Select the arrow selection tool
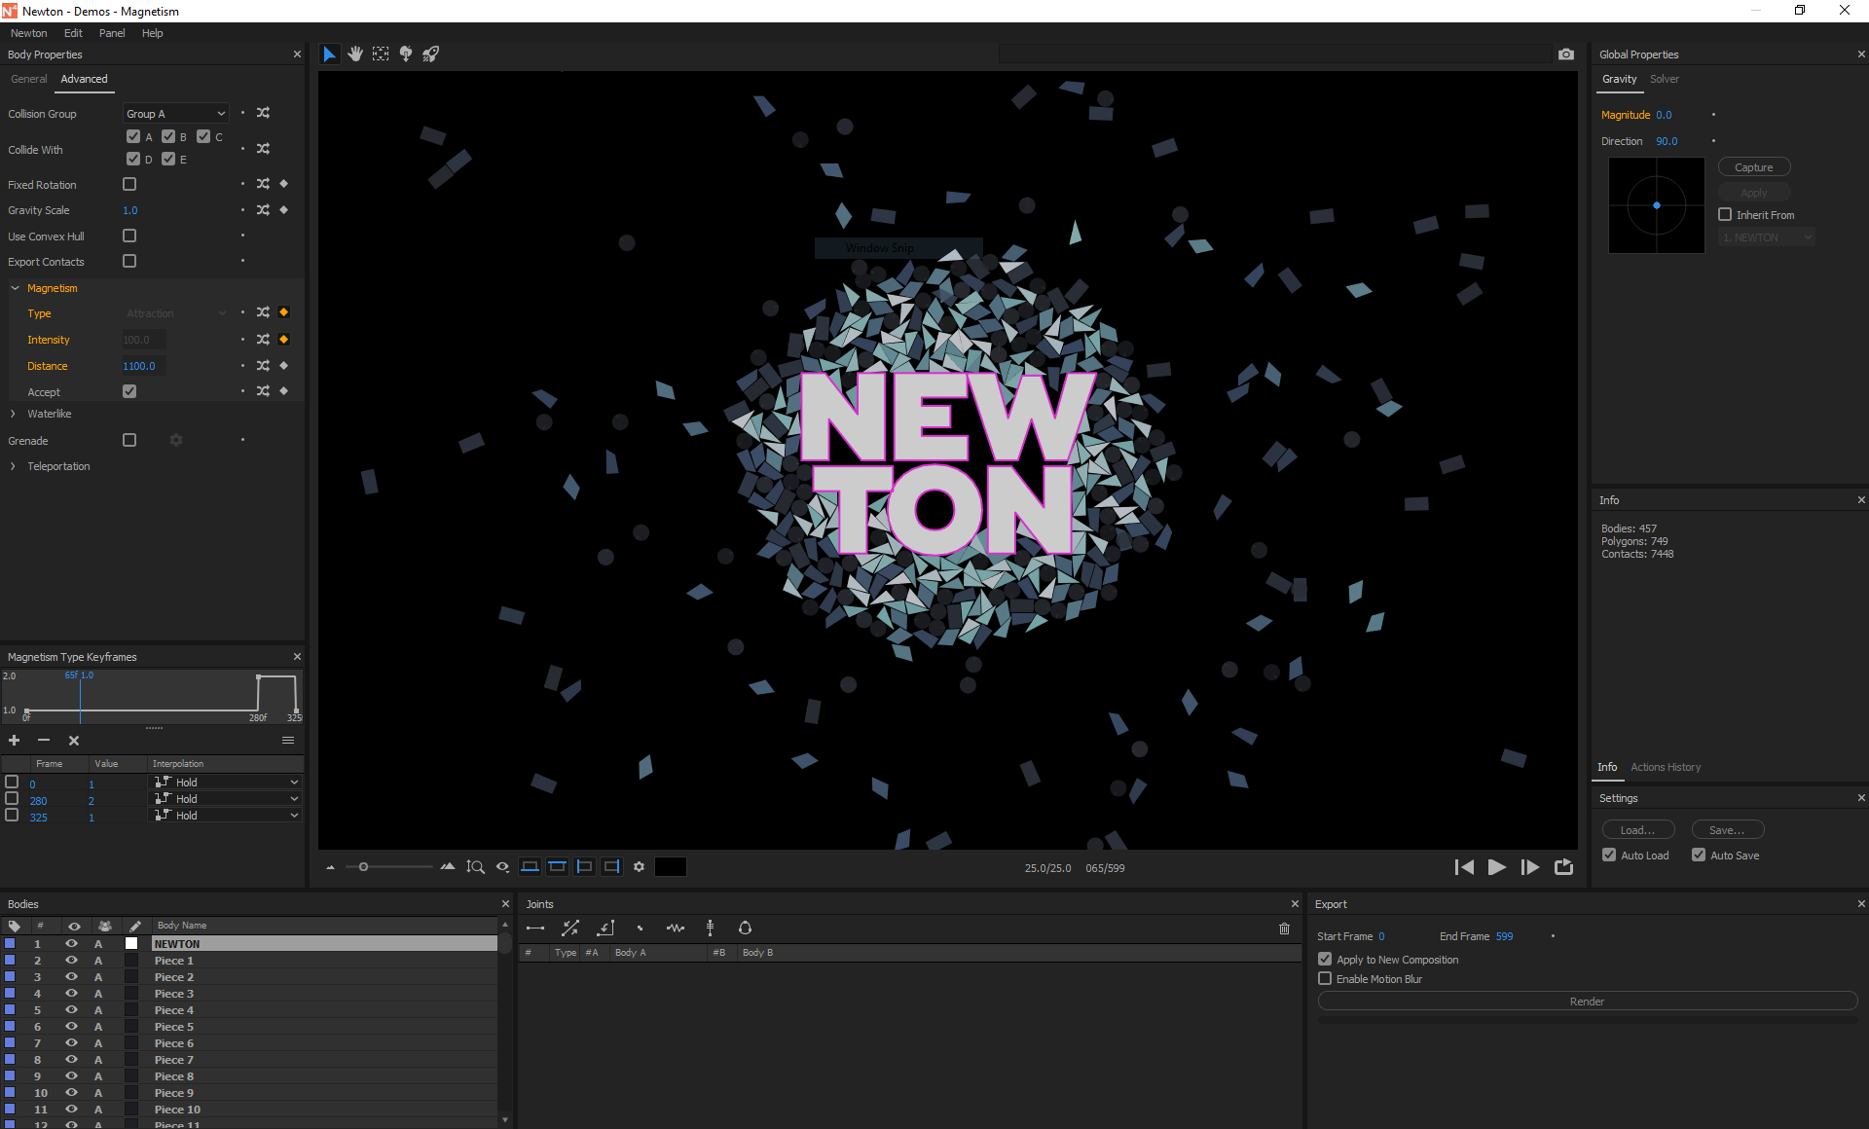Image resolution: width=1869 pixels, height=1129 pixels. (330, 55)
